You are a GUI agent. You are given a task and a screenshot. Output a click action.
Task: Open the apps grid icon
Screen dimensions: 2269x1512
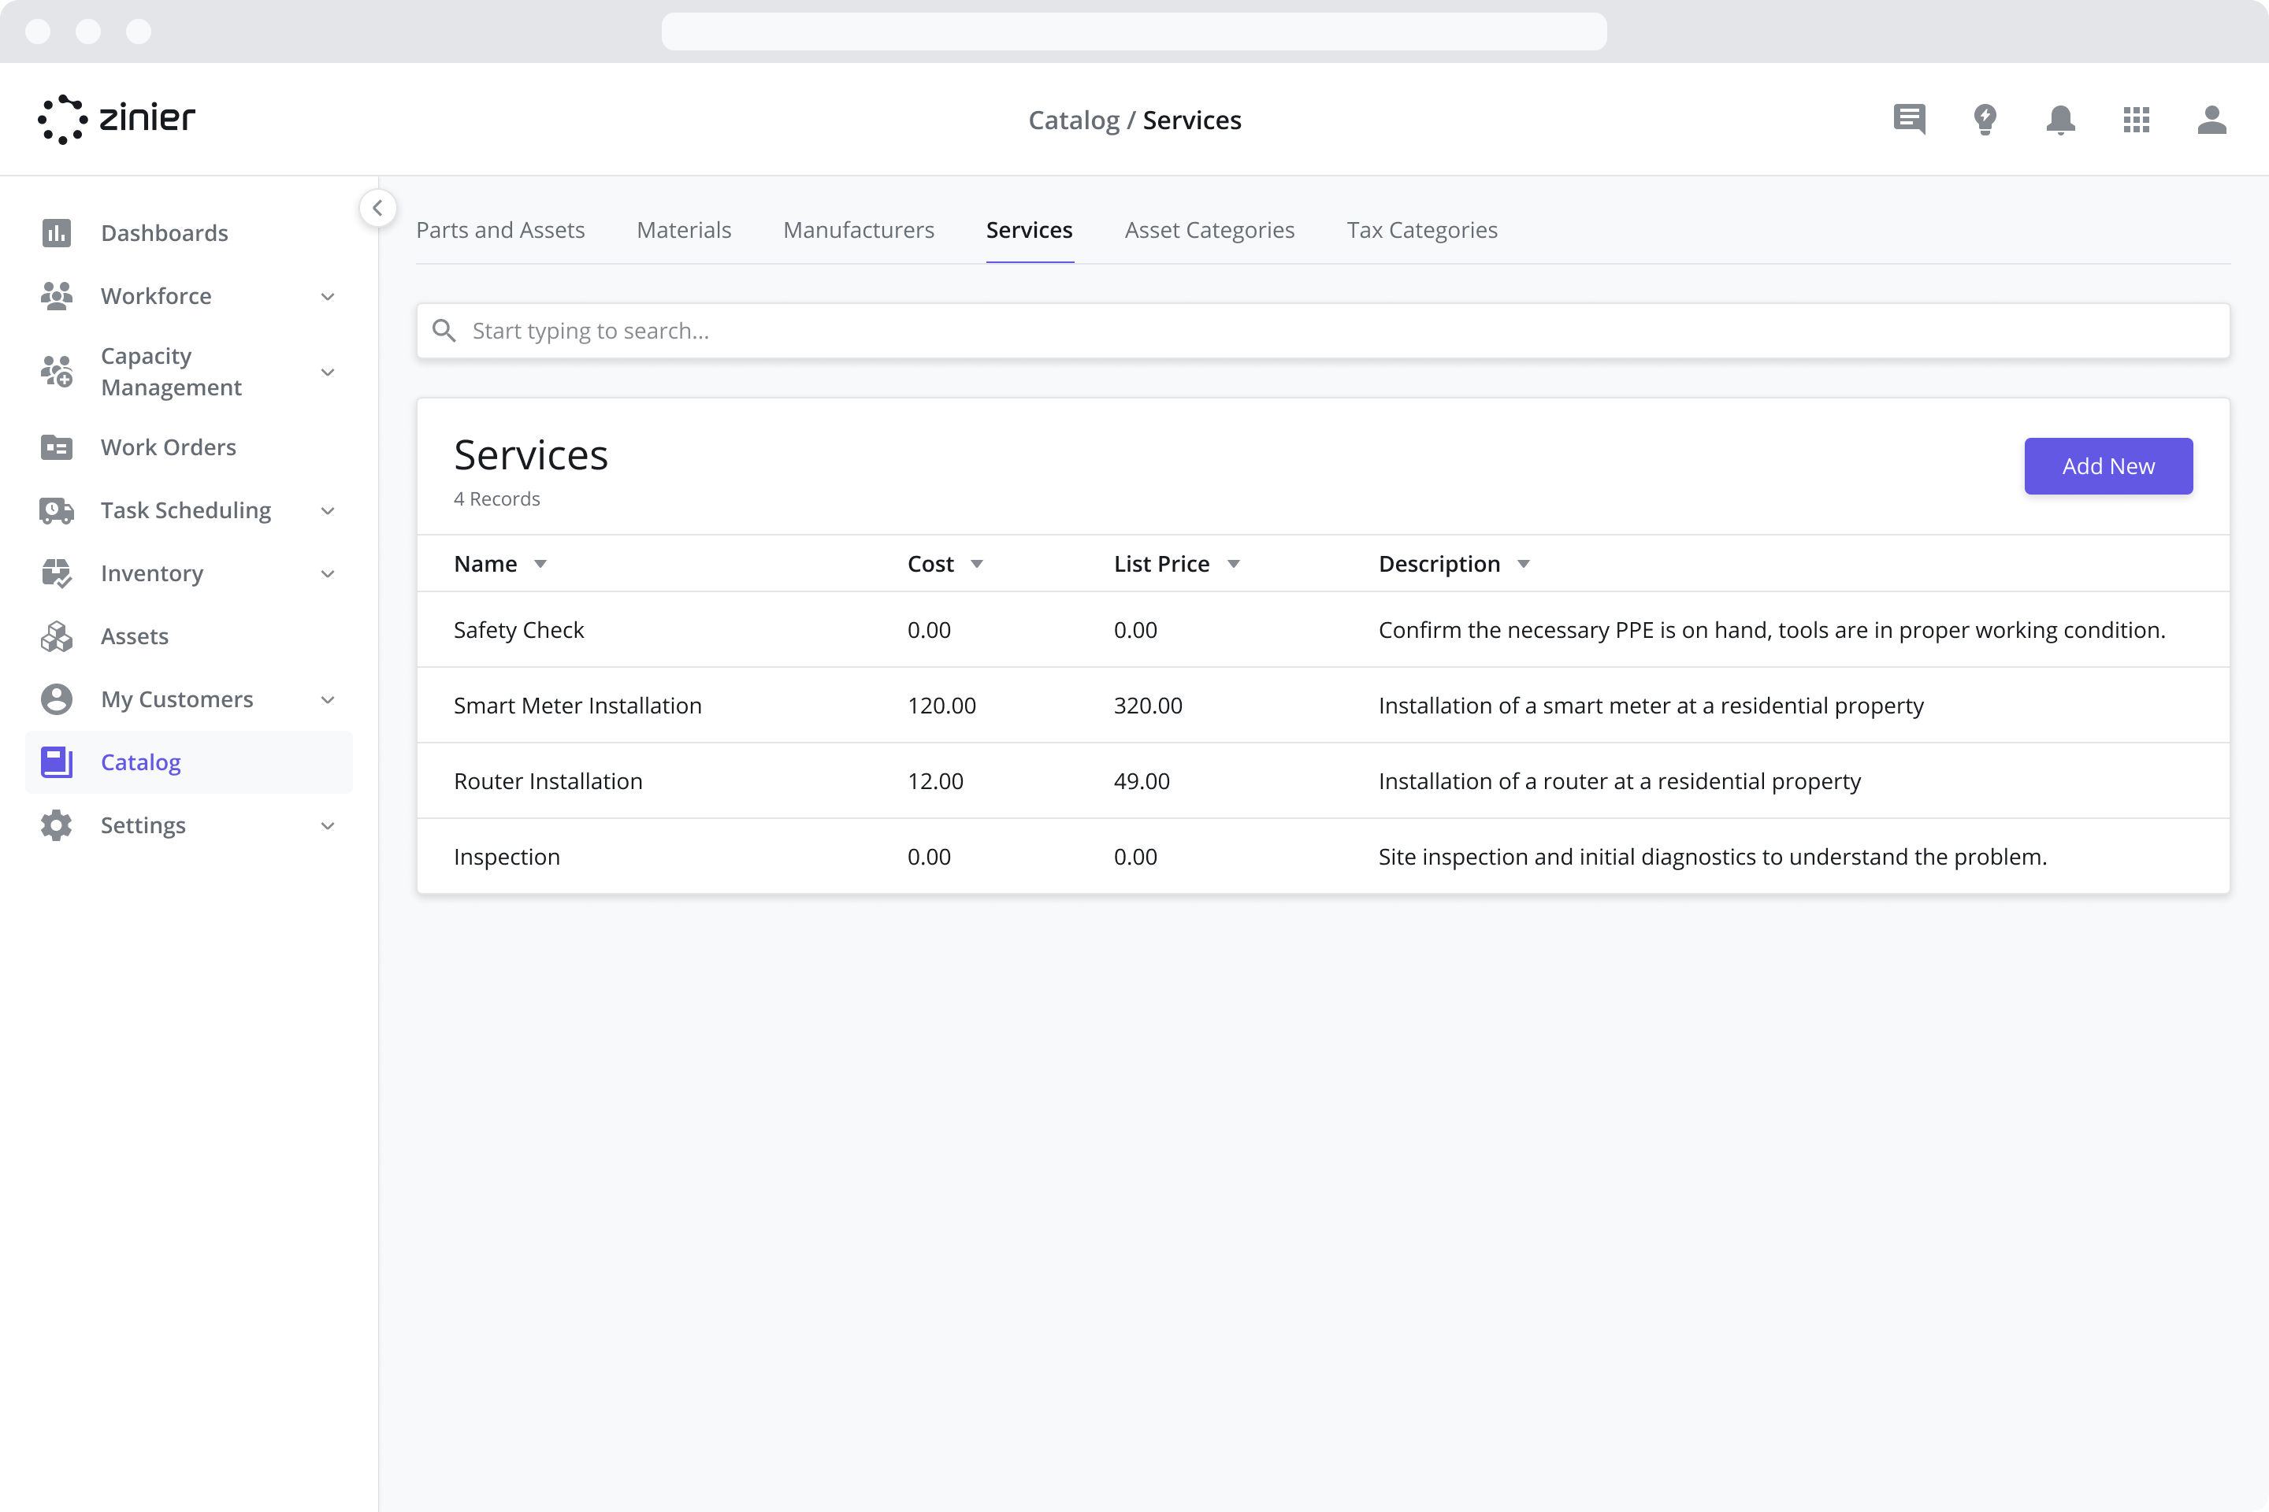point(2137,120)
